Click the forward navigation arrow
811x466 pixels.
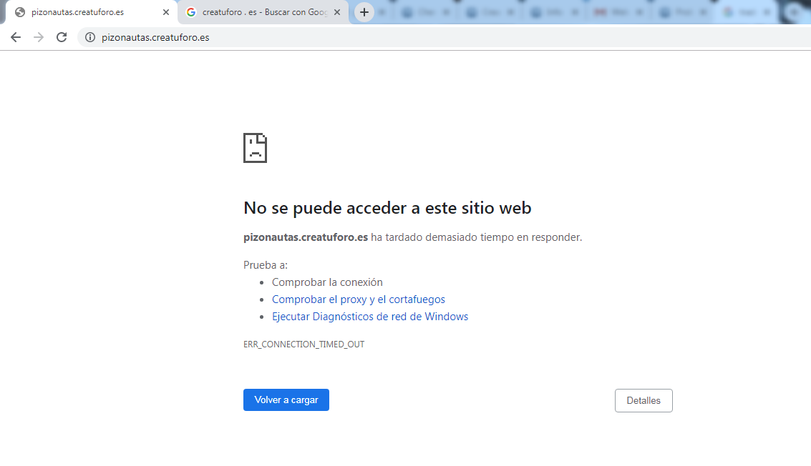point(39,37)
